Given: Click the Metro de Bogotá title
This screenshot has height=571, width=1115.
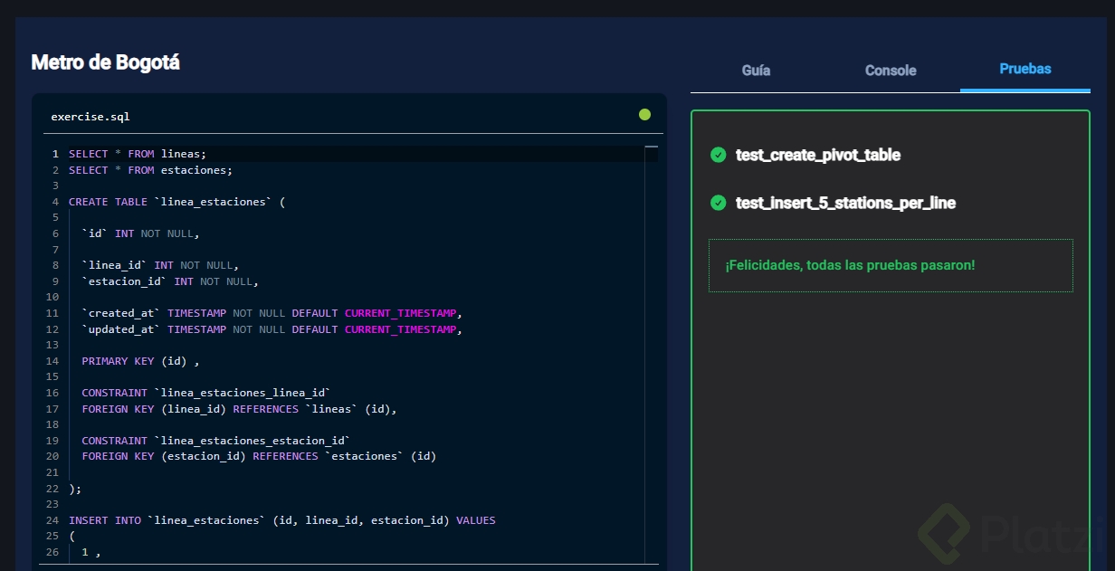Looking at the screenshot, I should pyautogui.click(x=106, y=62).
